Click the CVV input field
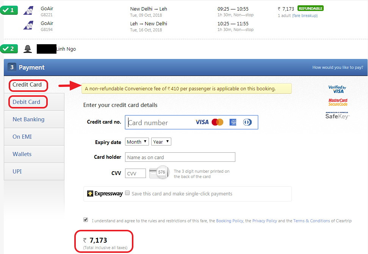The width and height of the screenshot is (368, 254). coord(135,173)
